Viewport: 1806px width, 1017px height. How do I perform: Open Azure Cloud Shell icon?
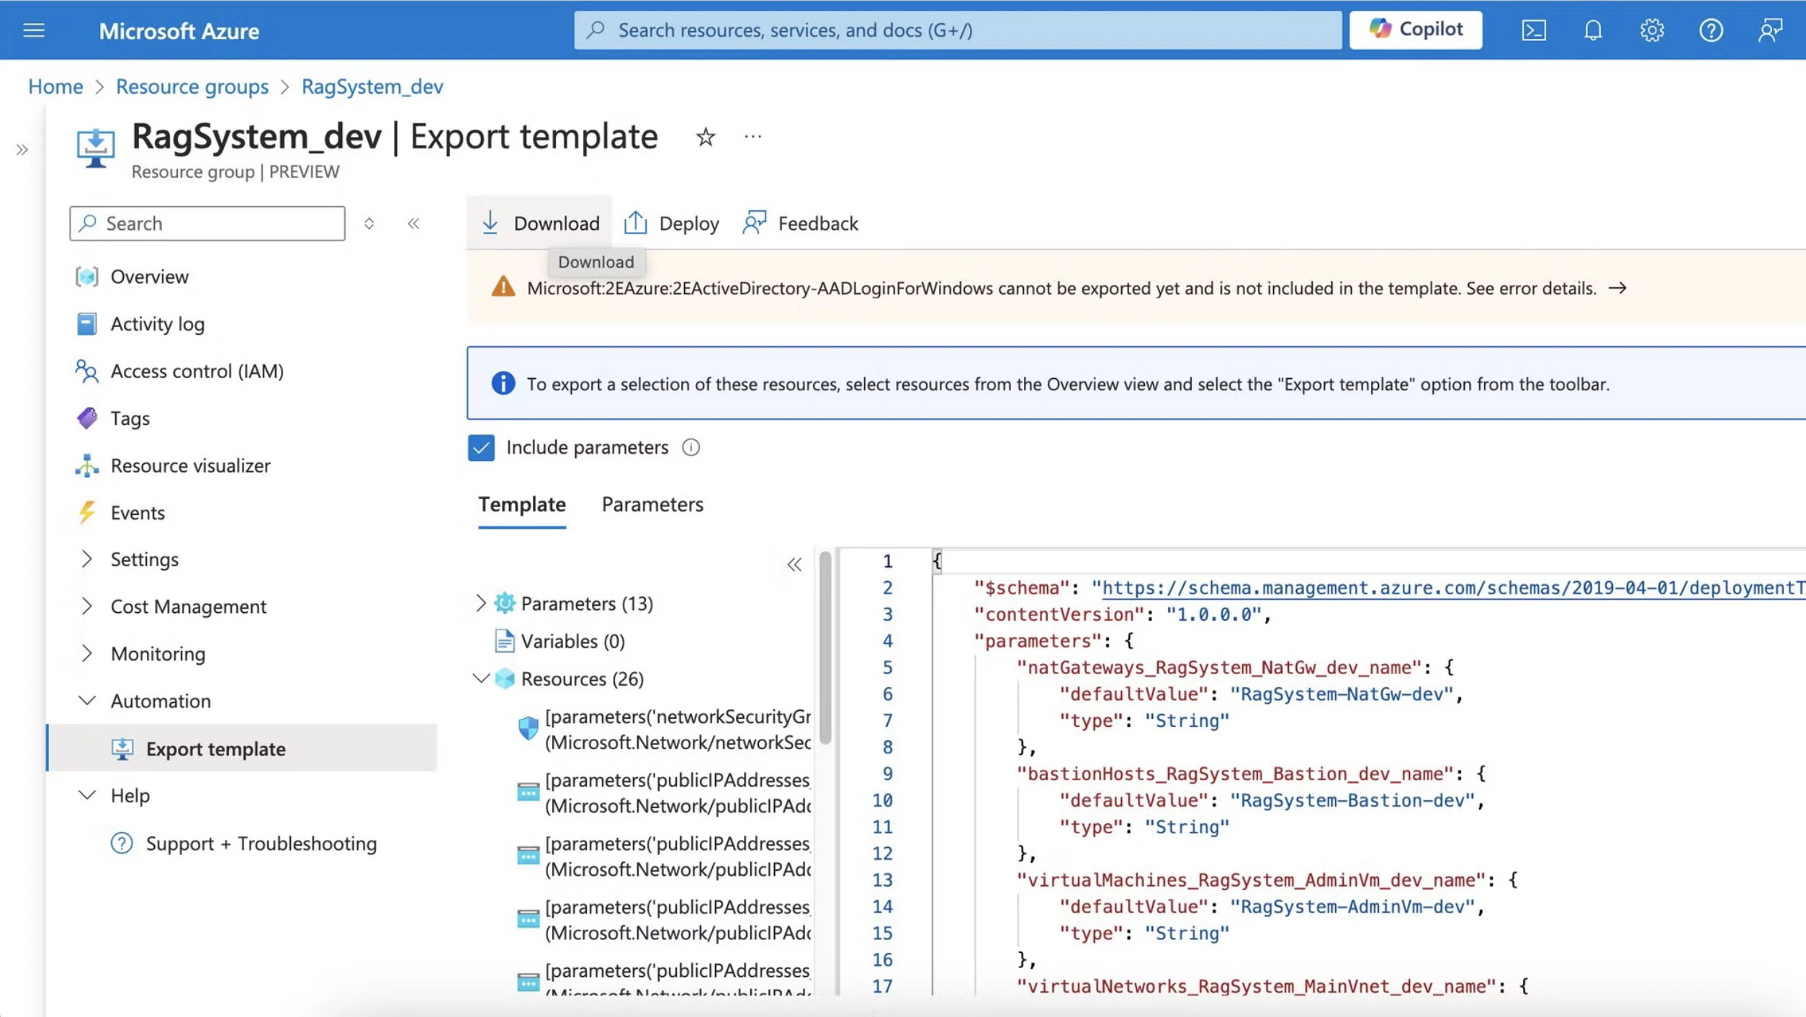(1534, 30)
